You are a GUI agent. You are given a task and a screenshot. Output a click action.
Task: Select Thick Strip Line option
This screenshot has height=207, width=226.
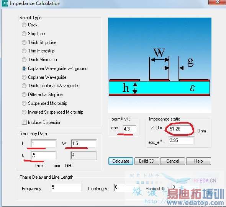point(24,42)
